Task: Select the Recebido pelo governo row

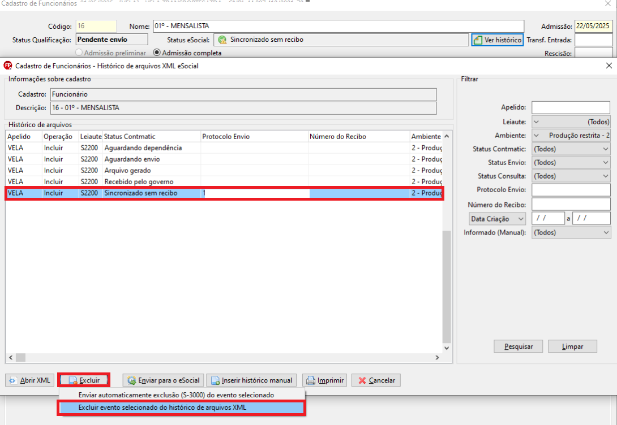Action: pyautogui.click(x=224, y=181)
